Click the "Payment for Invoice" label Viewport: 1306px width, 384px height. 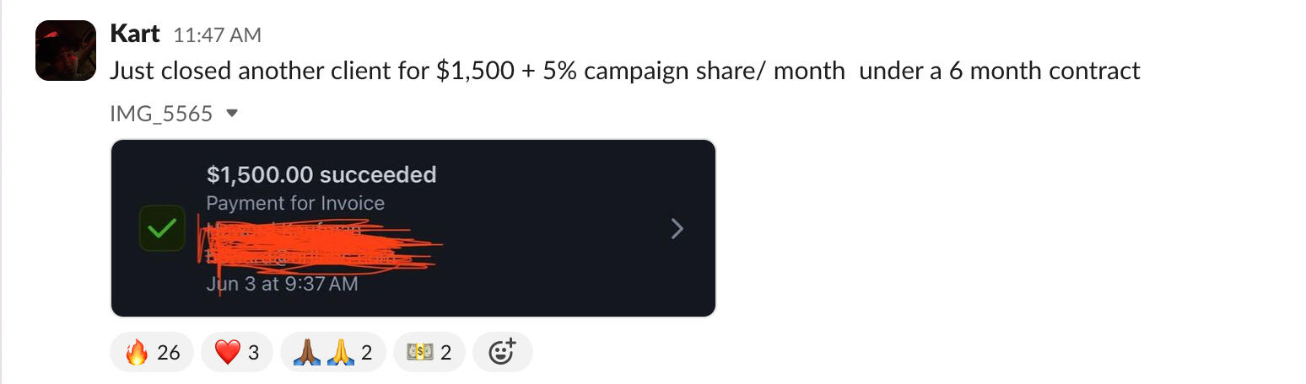point(295,203)
